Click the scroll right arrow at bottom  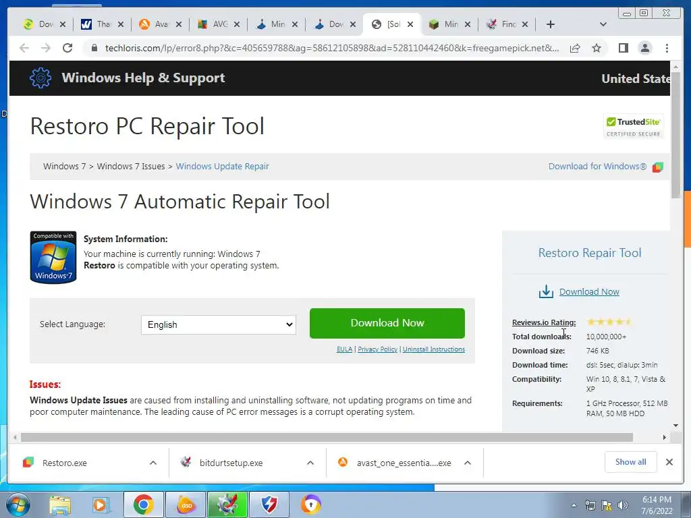point(665,437)
